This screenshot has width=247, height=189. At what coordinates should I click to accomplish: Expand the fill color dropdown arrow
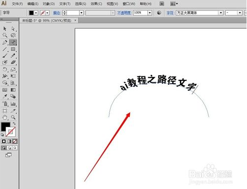pyautogui.click(x=36, y=13)
